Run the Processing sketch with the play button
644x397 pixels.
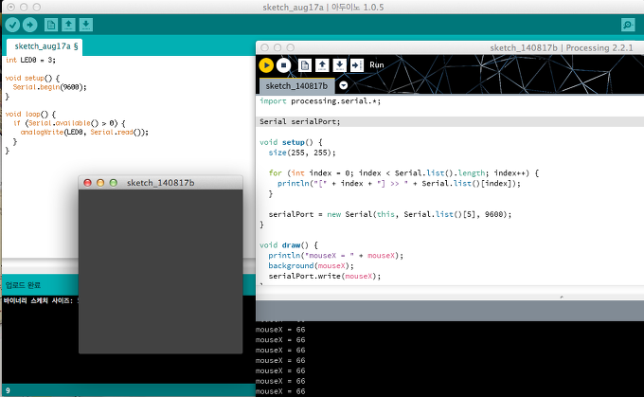pyautogui.click(x=266, y=65)
